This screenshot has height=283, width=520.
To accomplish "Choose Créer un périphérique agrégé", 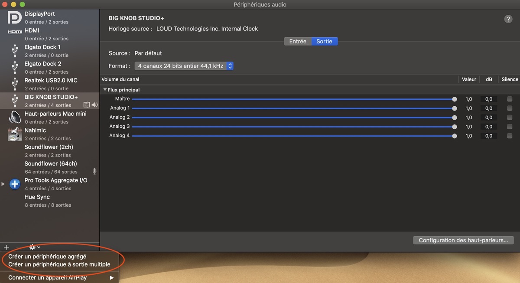I will [x=47, y=257].
